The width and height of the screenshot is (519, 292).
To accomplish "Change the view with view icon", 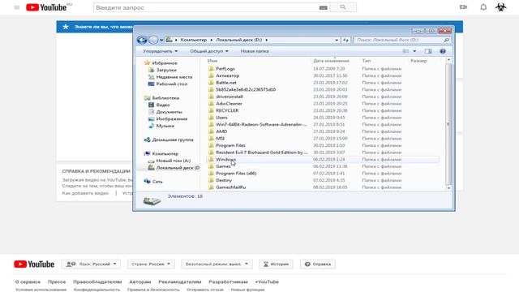I will (405, 51).
